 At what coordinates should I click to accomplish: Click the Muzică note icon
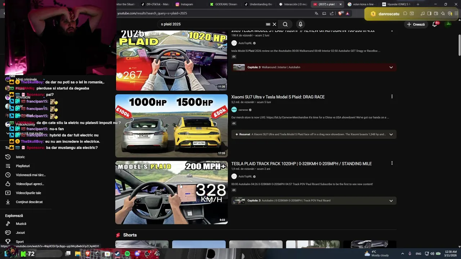8,224
